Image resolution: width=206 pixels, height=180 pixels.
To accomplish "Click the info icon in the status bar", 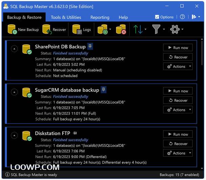I will coord(7,175).
